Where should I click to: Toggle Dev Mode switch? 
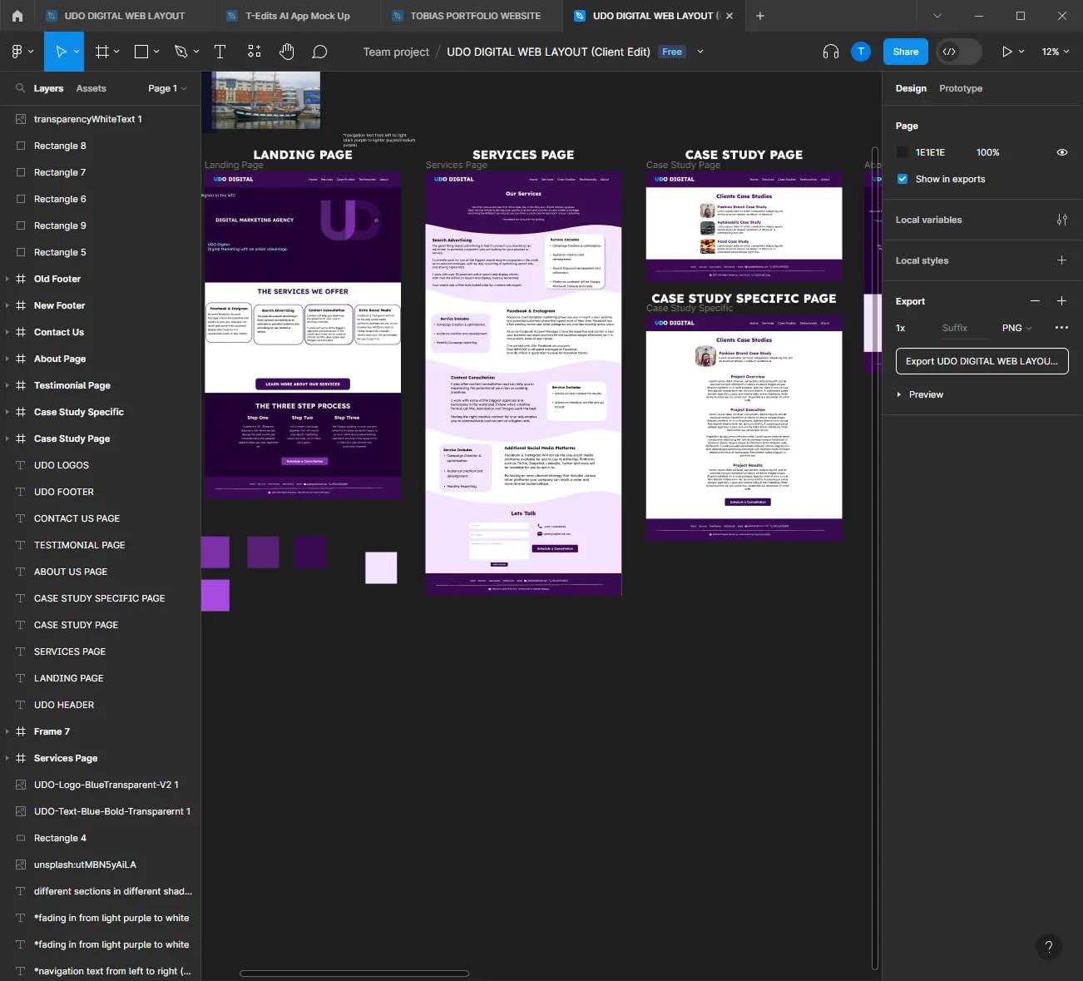coord(958,52)
